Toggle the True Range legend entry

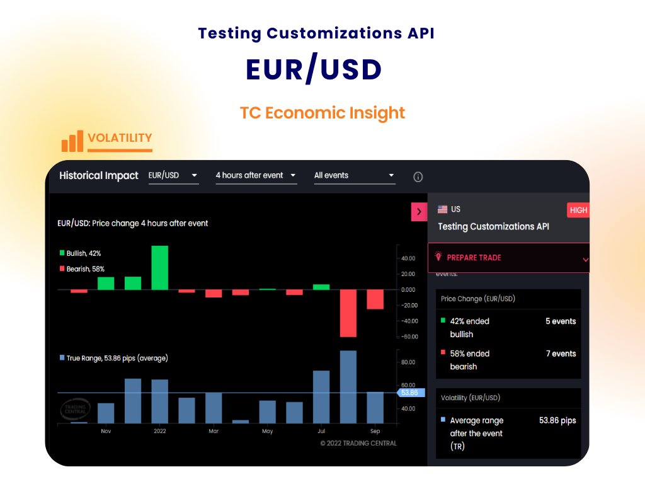pos(113,358)
